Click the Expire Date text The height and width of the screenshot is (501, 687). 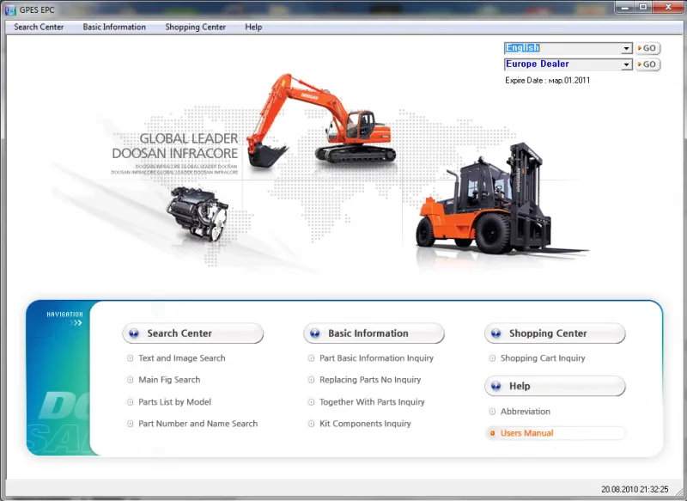click(x=547, y=81)
